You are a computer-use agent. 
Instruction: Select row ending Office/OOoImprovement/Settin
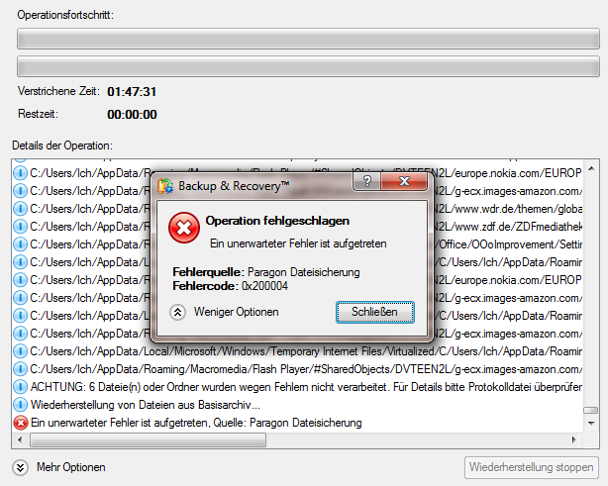pos(298,244)
